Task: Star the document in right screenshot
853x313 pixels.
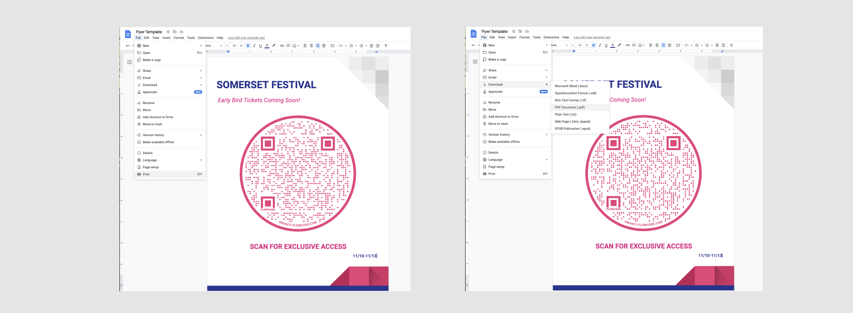Action: [514, 31]
